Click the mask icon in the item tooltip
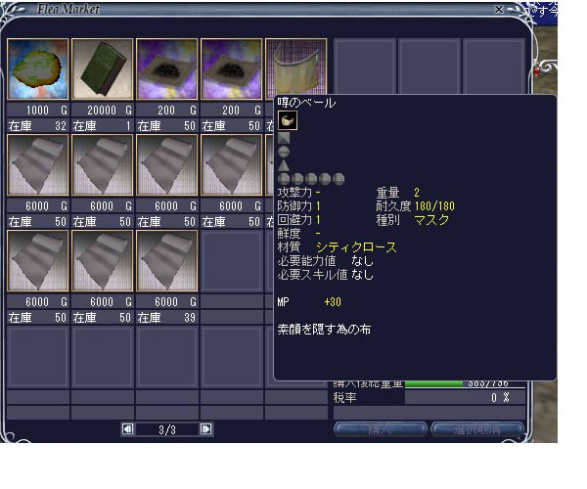Image resolution: width=587 pixels, height=489 pixels. (289, 120)
